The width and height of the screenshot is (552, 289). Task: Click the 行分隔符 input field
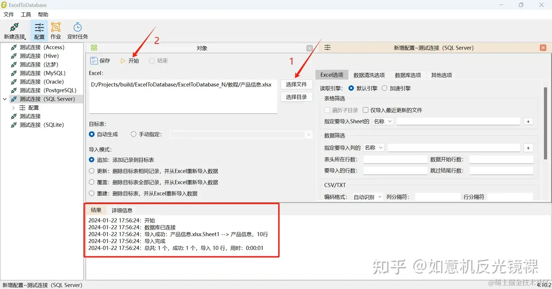pyautogui.click(x=510, y=197)
